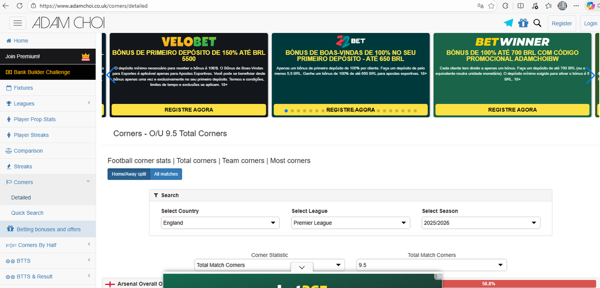Click Velobet Registre Agora button
The image size is (600, 288).
[188, 110]
